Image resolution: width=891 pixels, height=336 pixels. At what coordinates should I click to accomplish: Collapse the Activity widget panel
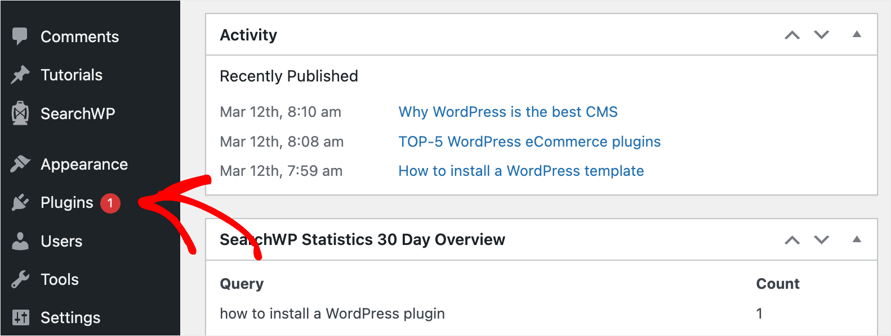(857, 34)
